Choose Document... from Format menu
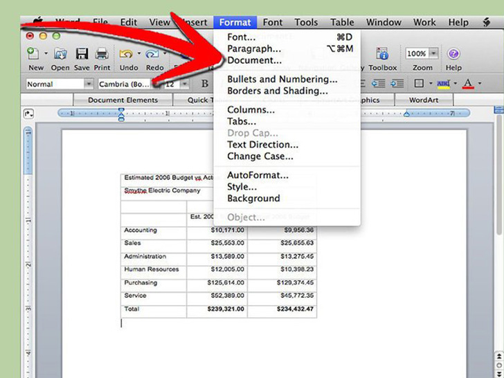Screen dimensions: 504x378 pos(287,60)
